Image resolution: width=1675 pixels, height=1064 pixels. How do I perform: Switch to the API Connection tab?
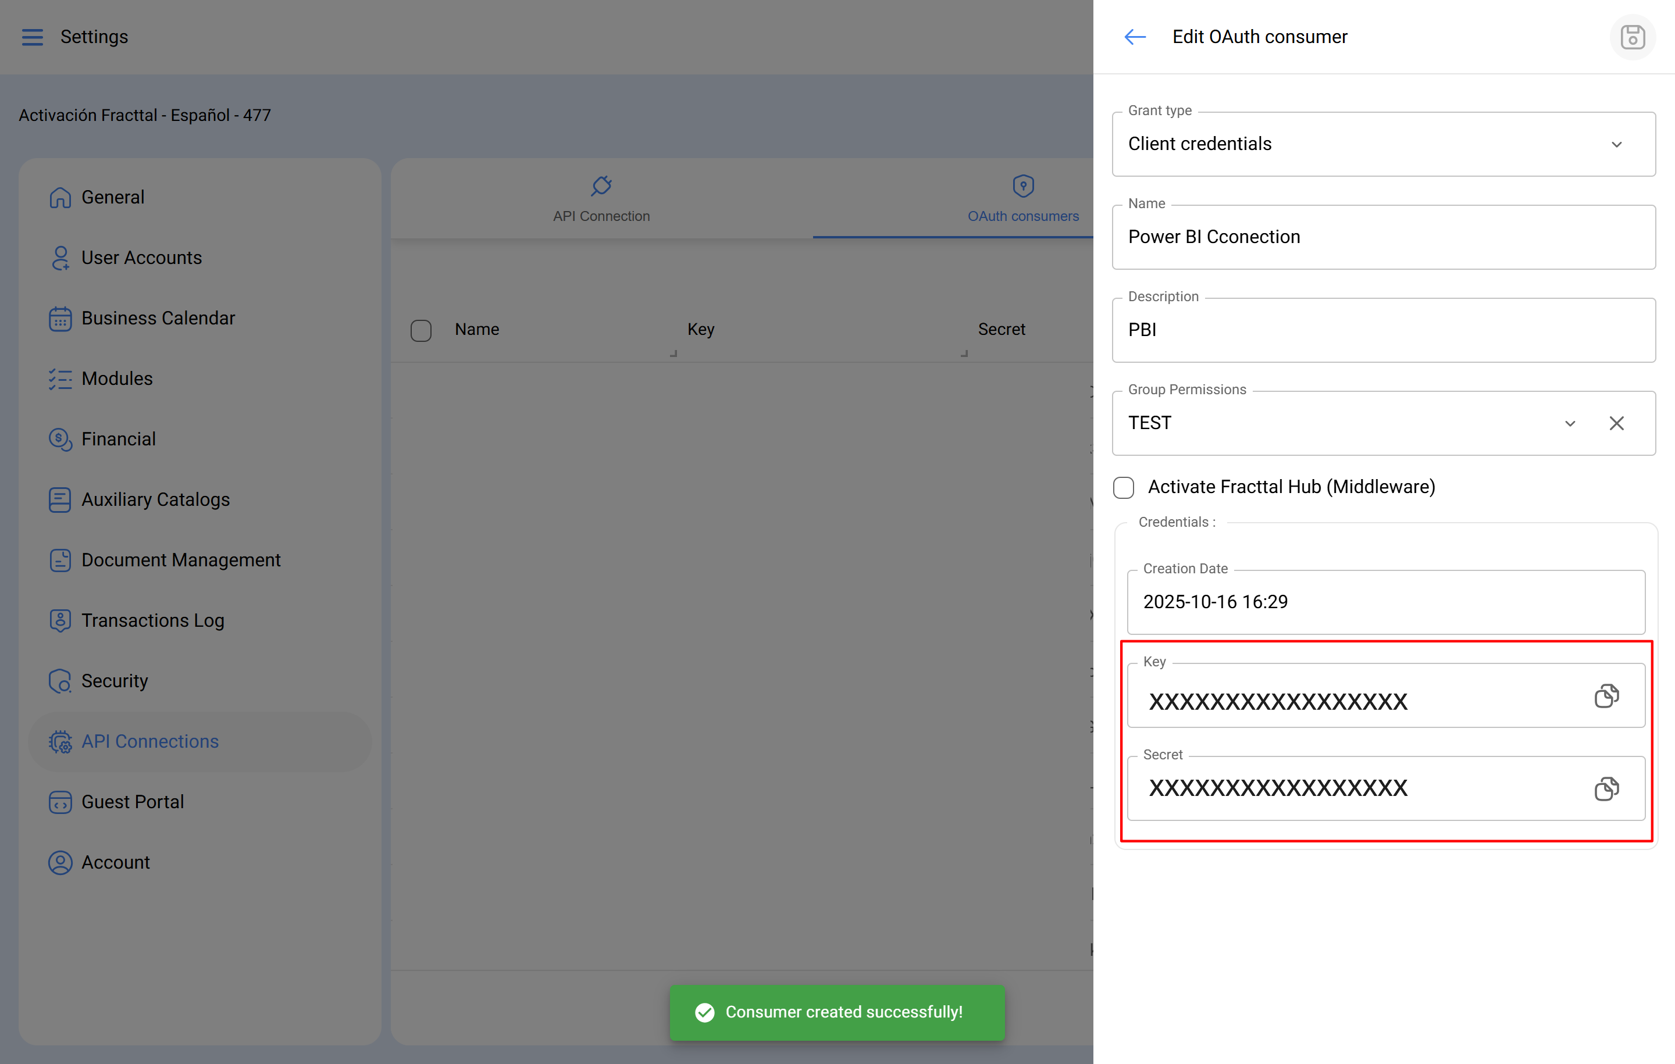601,199
